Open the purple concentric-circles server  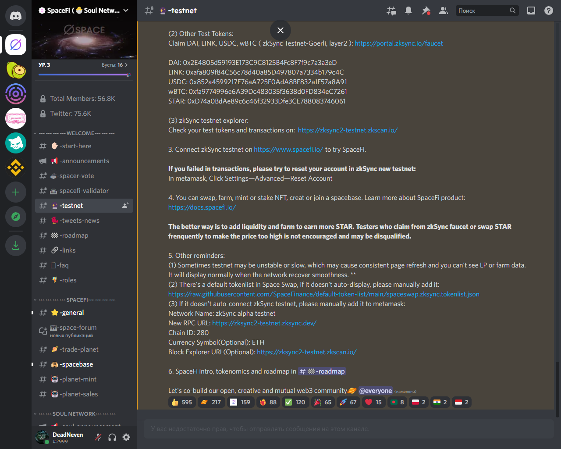pyautogui.click(x=16, y=94)
